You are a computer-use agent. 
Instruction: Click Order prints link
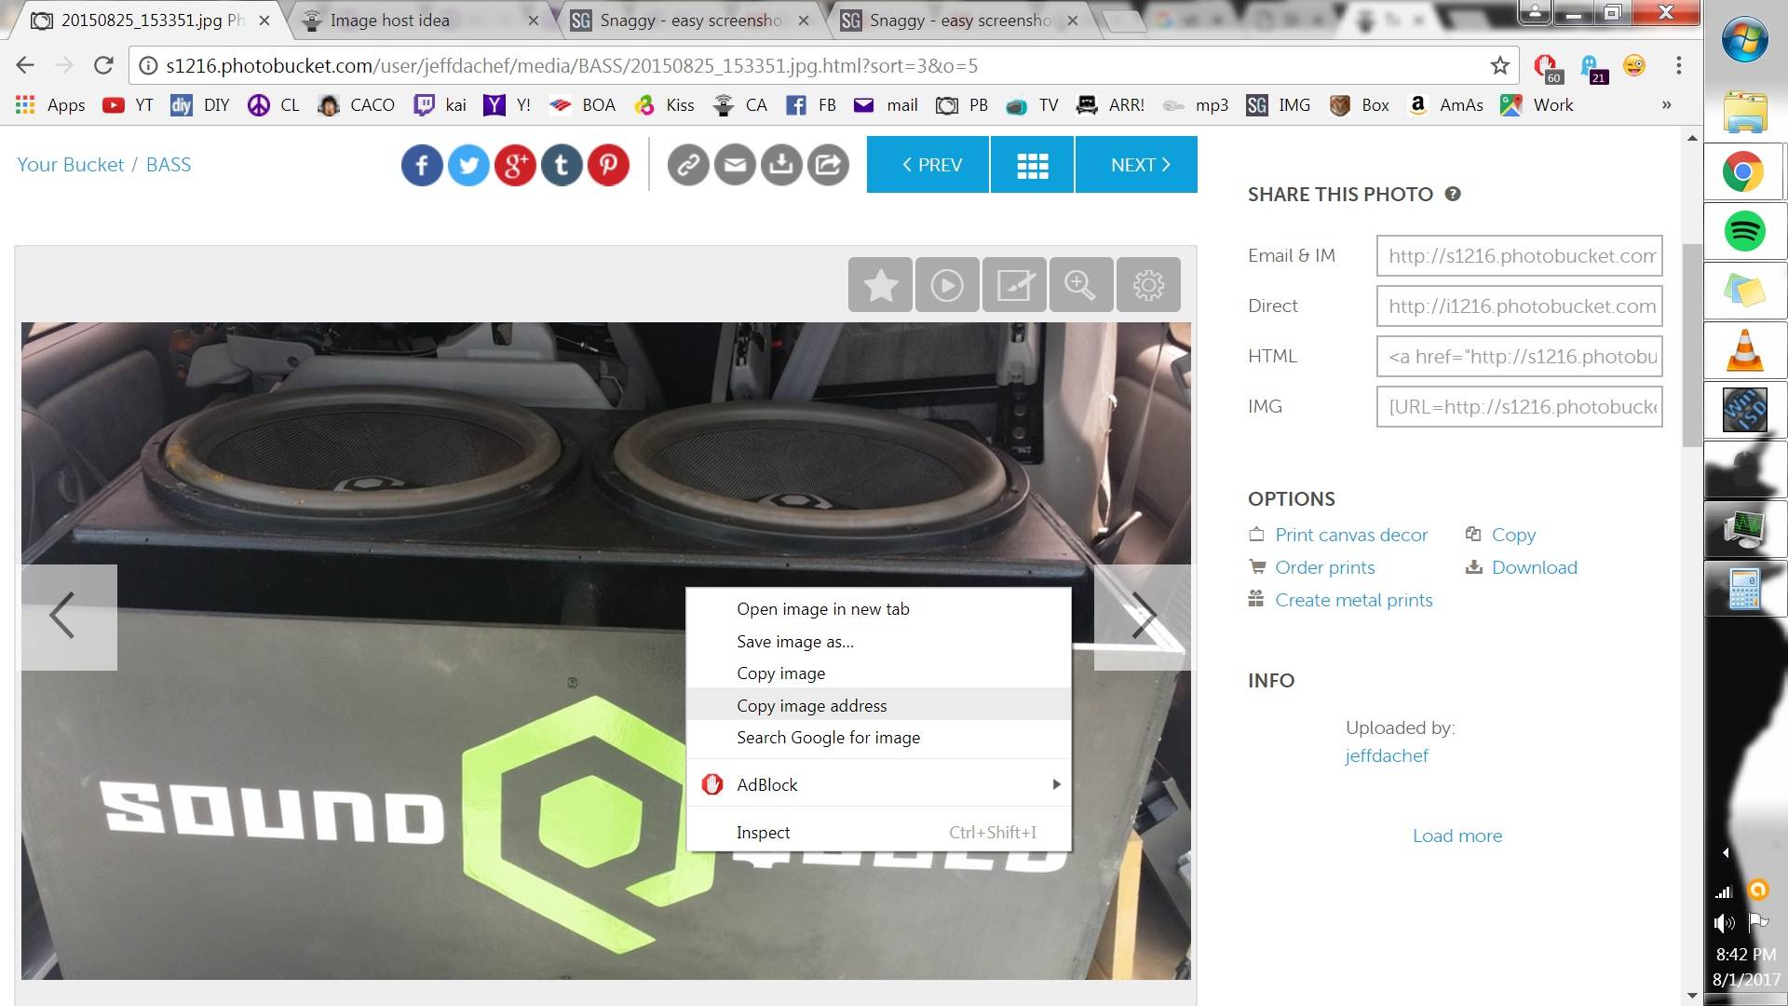click(1324, 567)
